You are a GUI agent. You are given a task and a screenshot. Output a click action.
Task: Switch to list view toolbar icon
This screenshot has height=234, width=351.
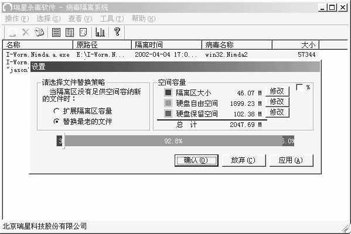(56, 32)
